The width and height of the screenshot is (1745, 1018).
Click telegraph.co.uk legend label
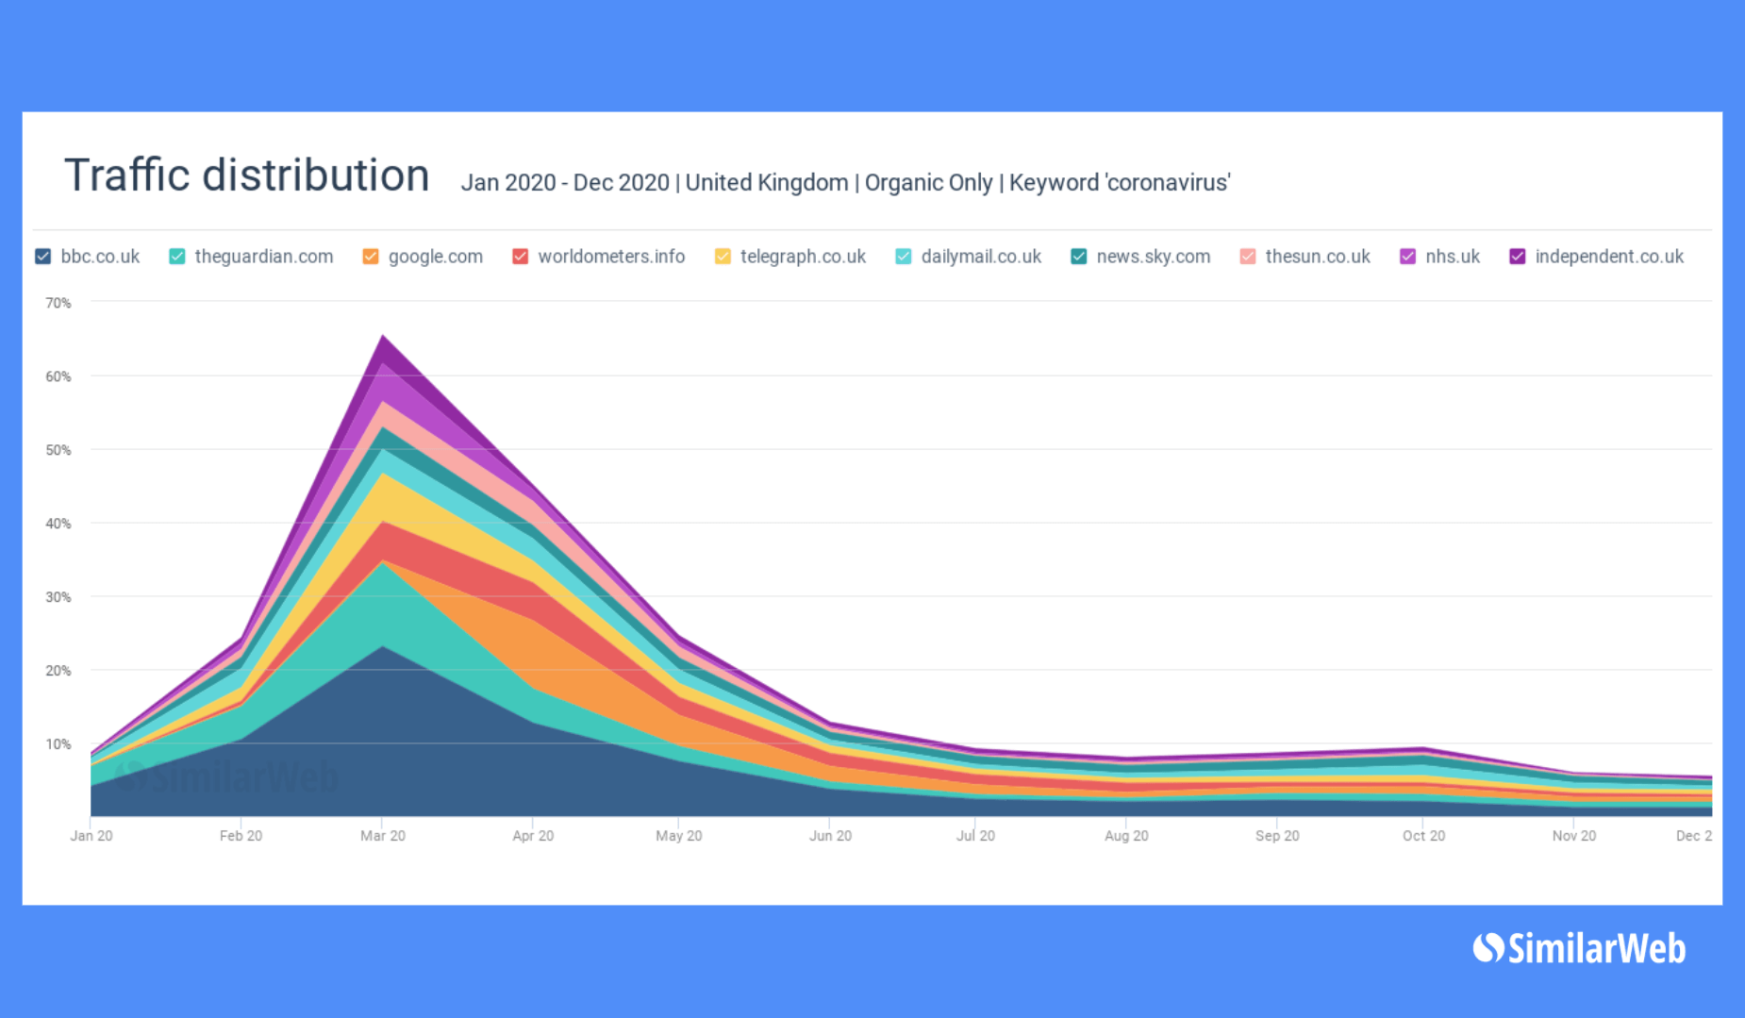pos(803,257)
